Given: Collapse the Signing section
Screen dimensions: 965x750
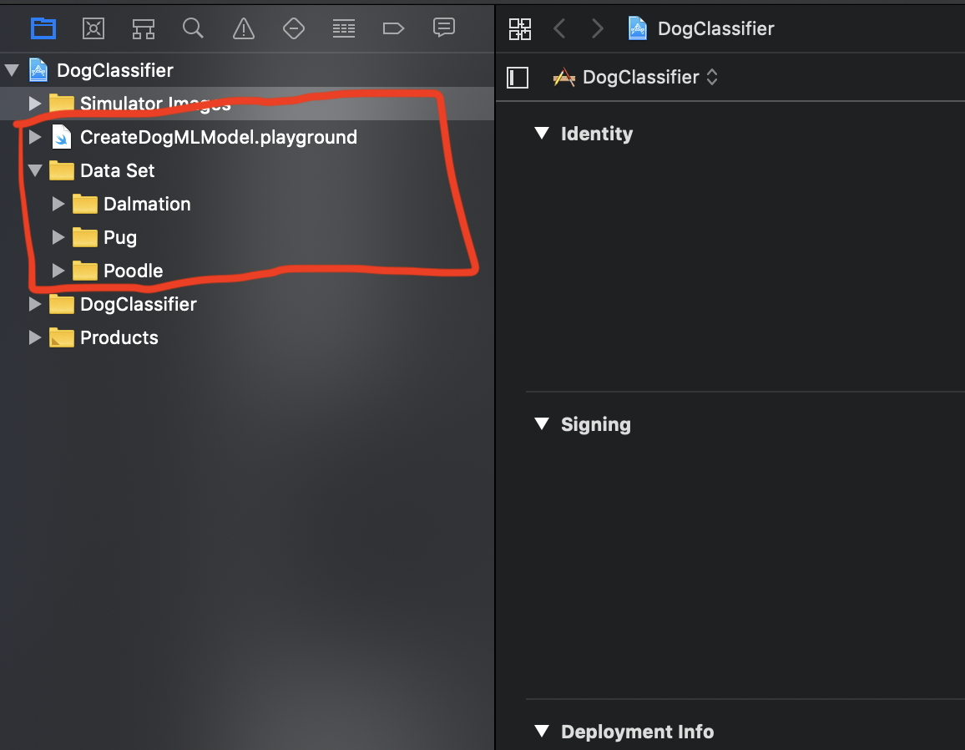Looking at the screenshot, I should coord(542,424).
